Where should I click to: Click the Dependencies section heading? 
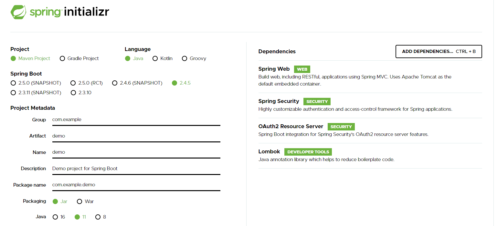click(277, 51)
